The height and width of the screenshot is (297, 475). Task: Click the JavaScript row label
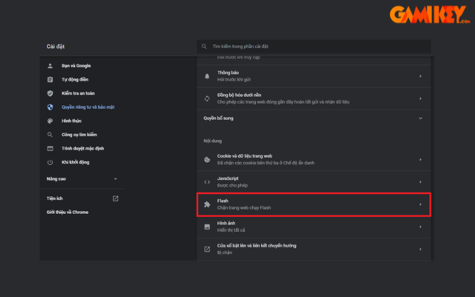coord(227,179)
